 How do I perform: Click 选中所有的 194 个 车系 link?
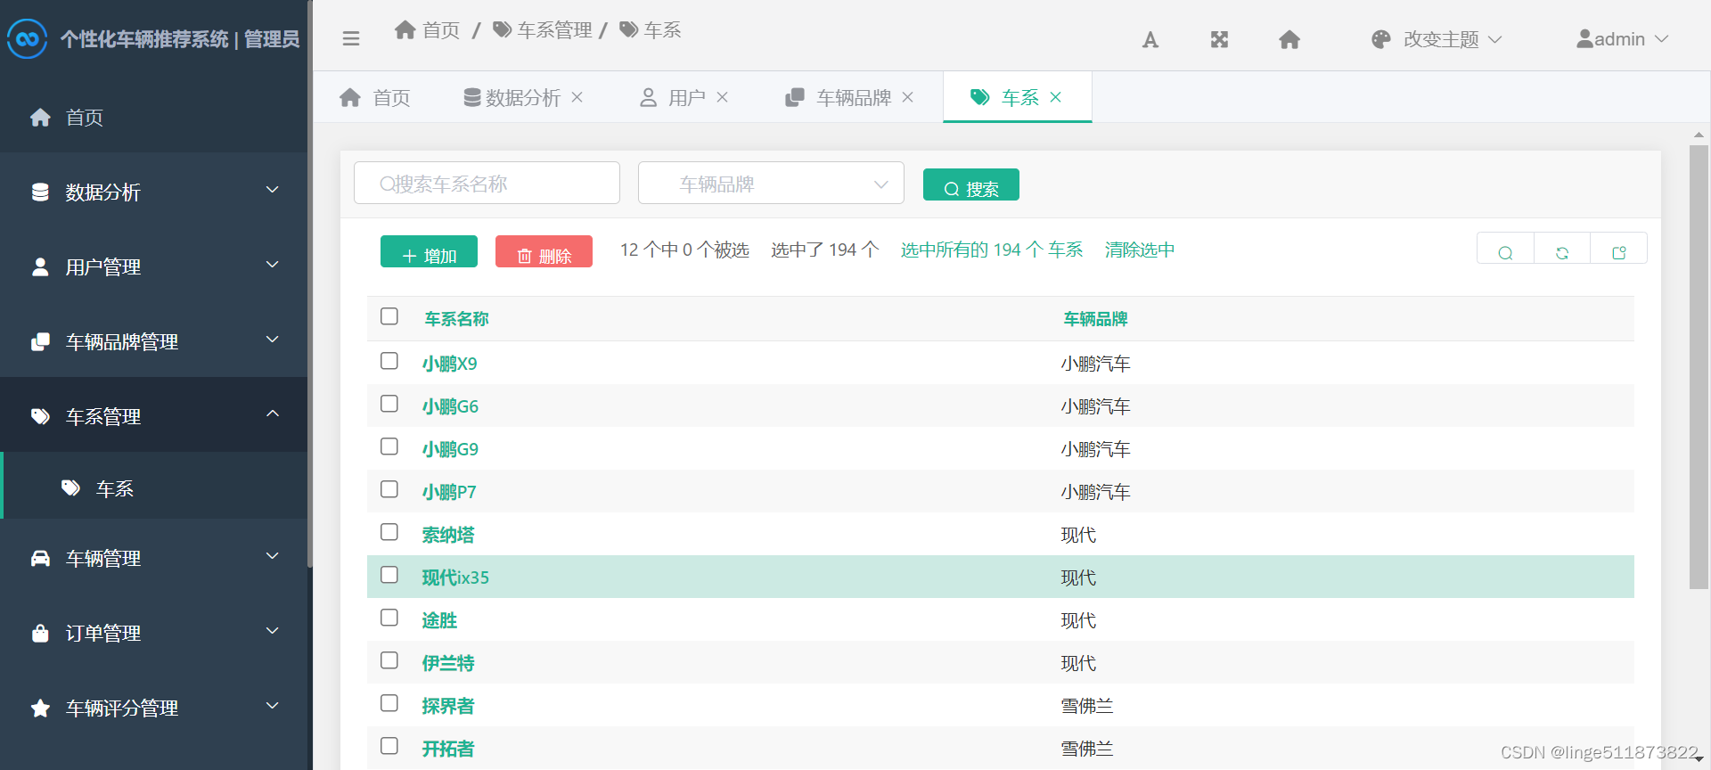pos(992,250)
